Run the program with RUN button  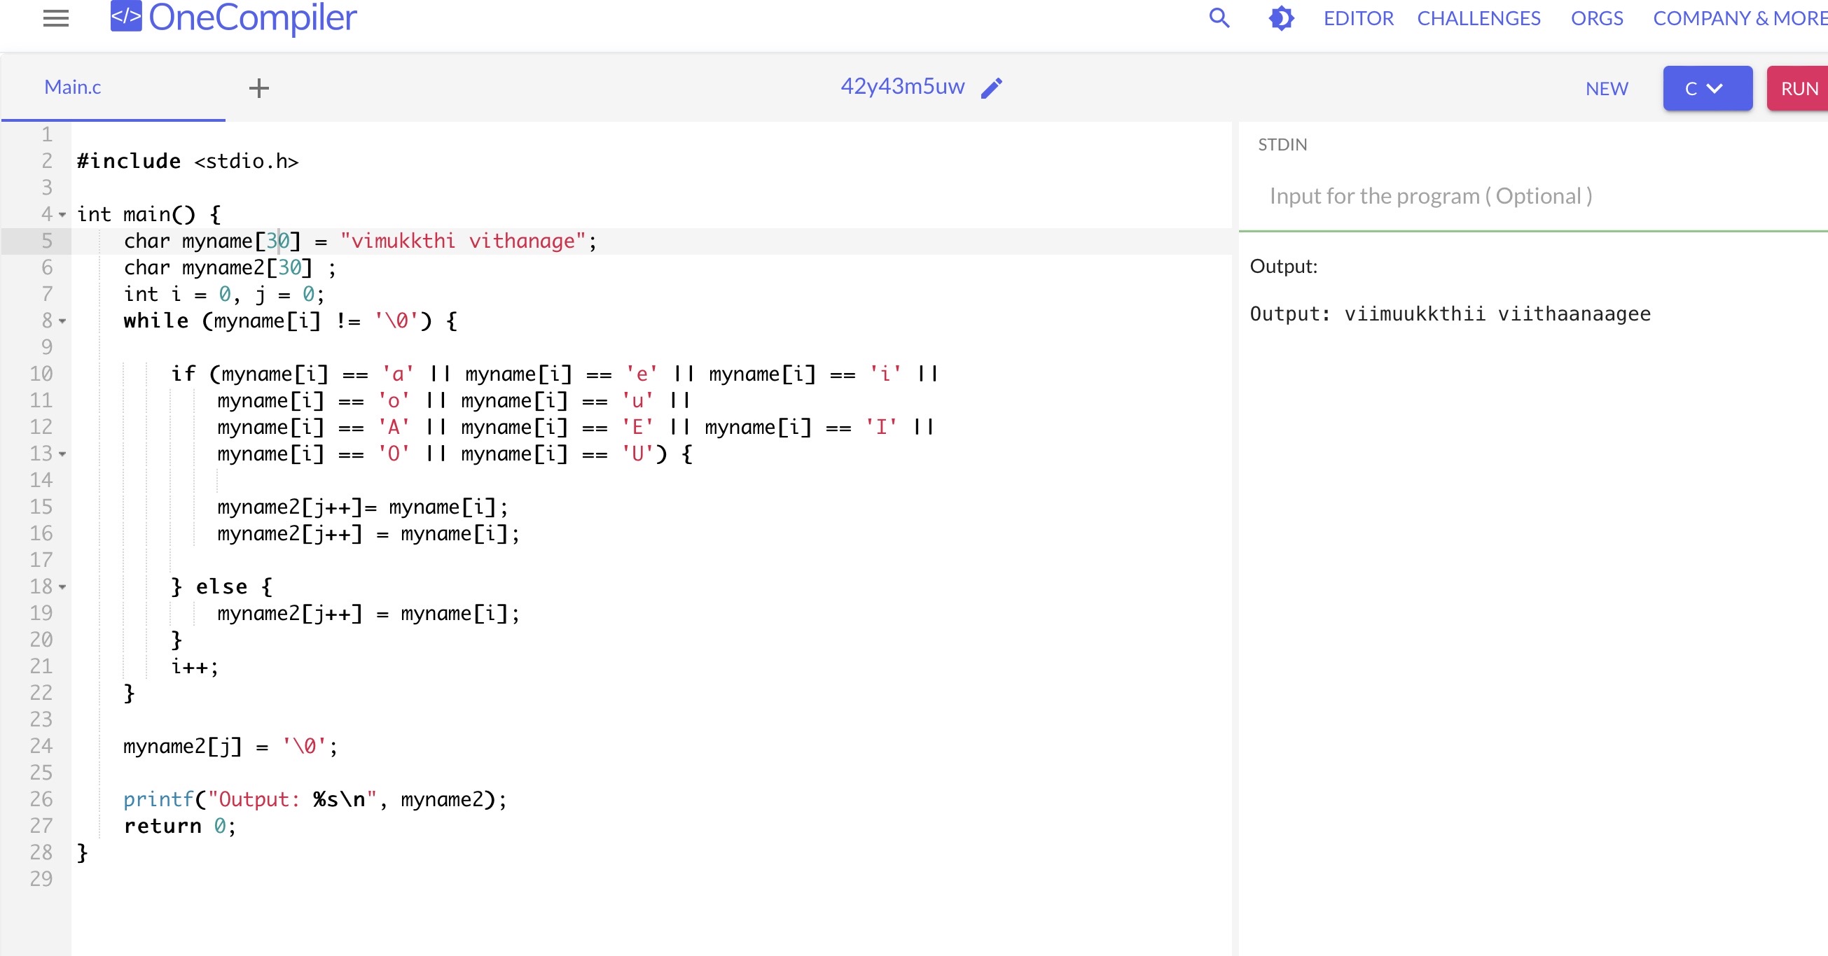tap(1799, 88)
